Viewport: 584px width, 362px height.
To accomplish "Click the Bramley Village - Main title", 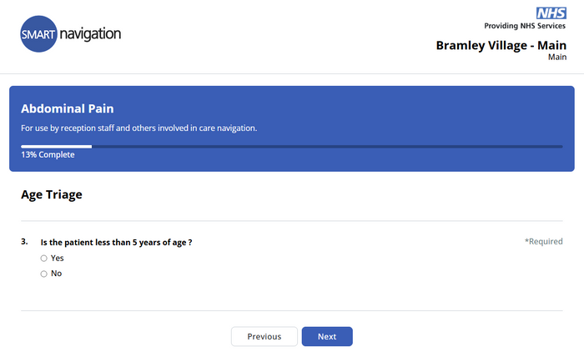I will coord(501,45).
